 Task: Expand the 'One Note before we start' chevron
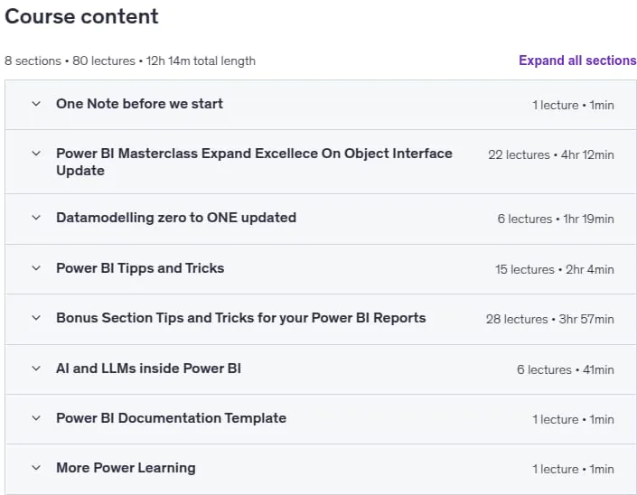coord(36,104)
